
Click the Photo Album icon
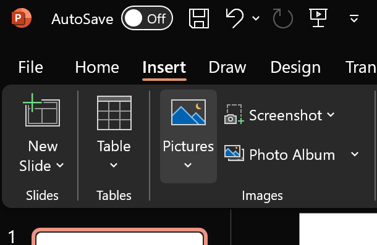[234, 153]
